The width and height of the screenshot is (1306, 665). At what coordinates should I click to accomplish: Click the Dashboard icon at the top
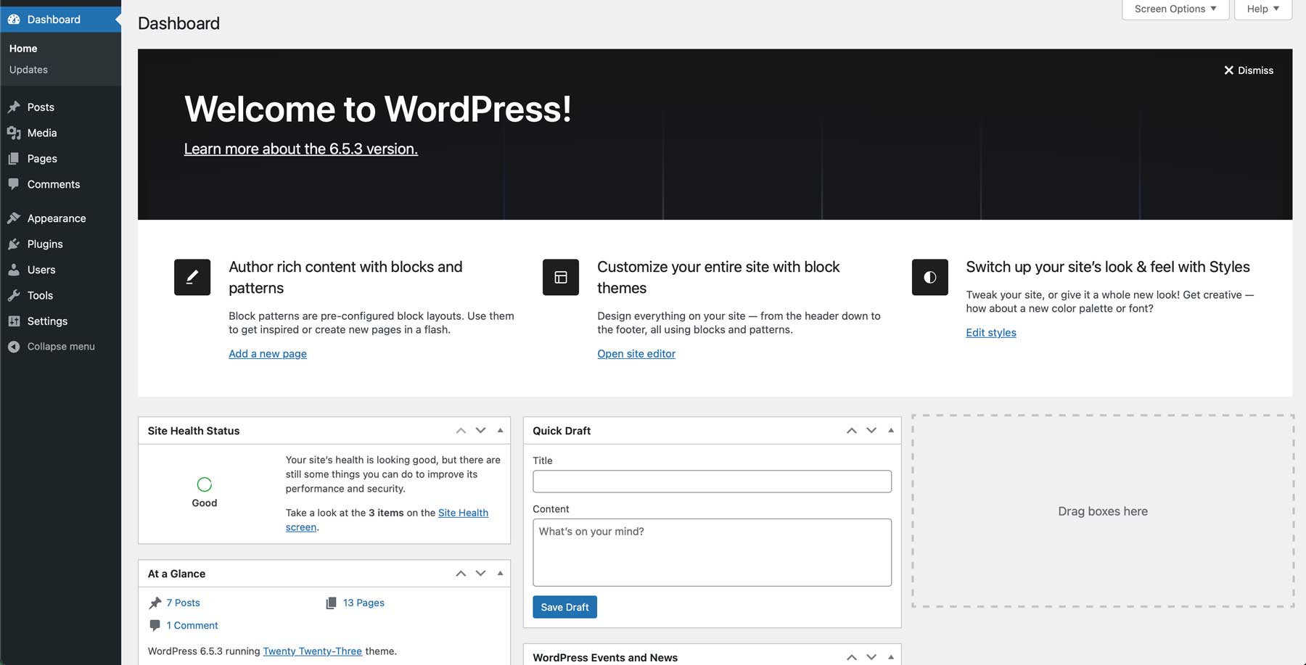click(13, 19)
